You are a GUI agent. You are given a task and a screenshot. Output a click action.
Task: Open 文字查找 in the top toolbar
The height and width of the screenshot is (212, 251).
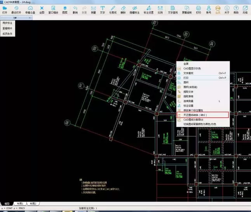click(173, 10)
